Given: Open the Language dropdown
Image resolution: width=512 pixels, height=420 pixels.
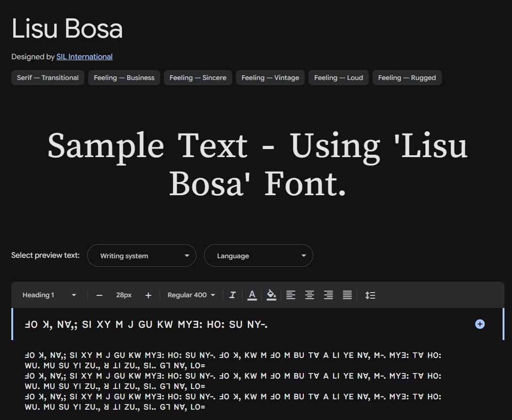Looking at the screenshot, I should coord(258,256).
